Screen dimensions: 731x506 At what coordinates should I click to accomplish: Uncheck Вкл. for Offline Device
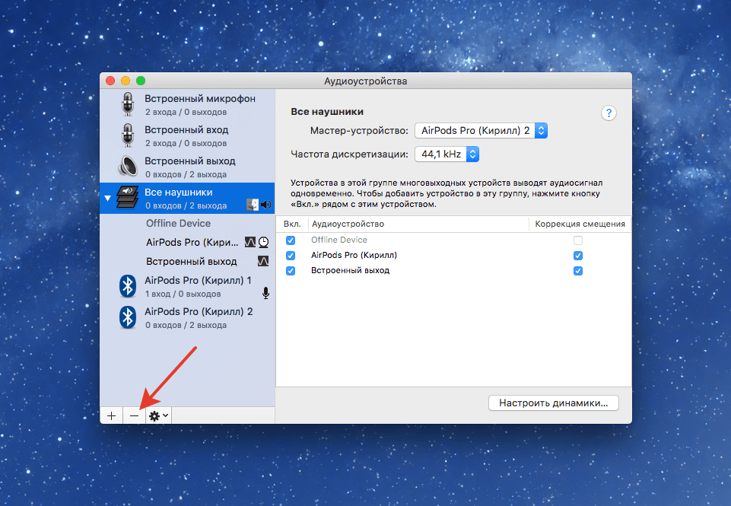coord(290,240)
